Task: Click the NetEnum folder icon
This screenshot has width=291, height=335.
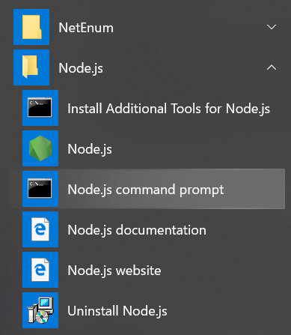Action: pyautogui.click(x=31, y=27)
